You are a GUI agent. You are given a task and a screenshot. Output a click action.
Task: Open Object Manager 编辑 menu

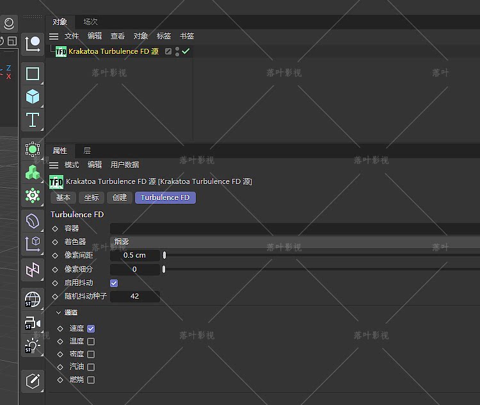[95, 36]
